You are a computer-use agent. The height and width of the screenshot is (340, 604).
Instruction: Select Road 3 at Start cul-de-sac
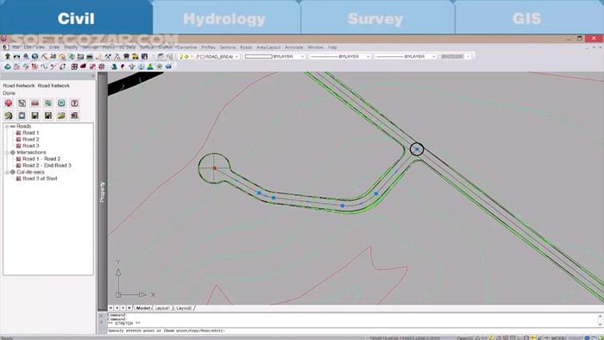pos(40,179)
